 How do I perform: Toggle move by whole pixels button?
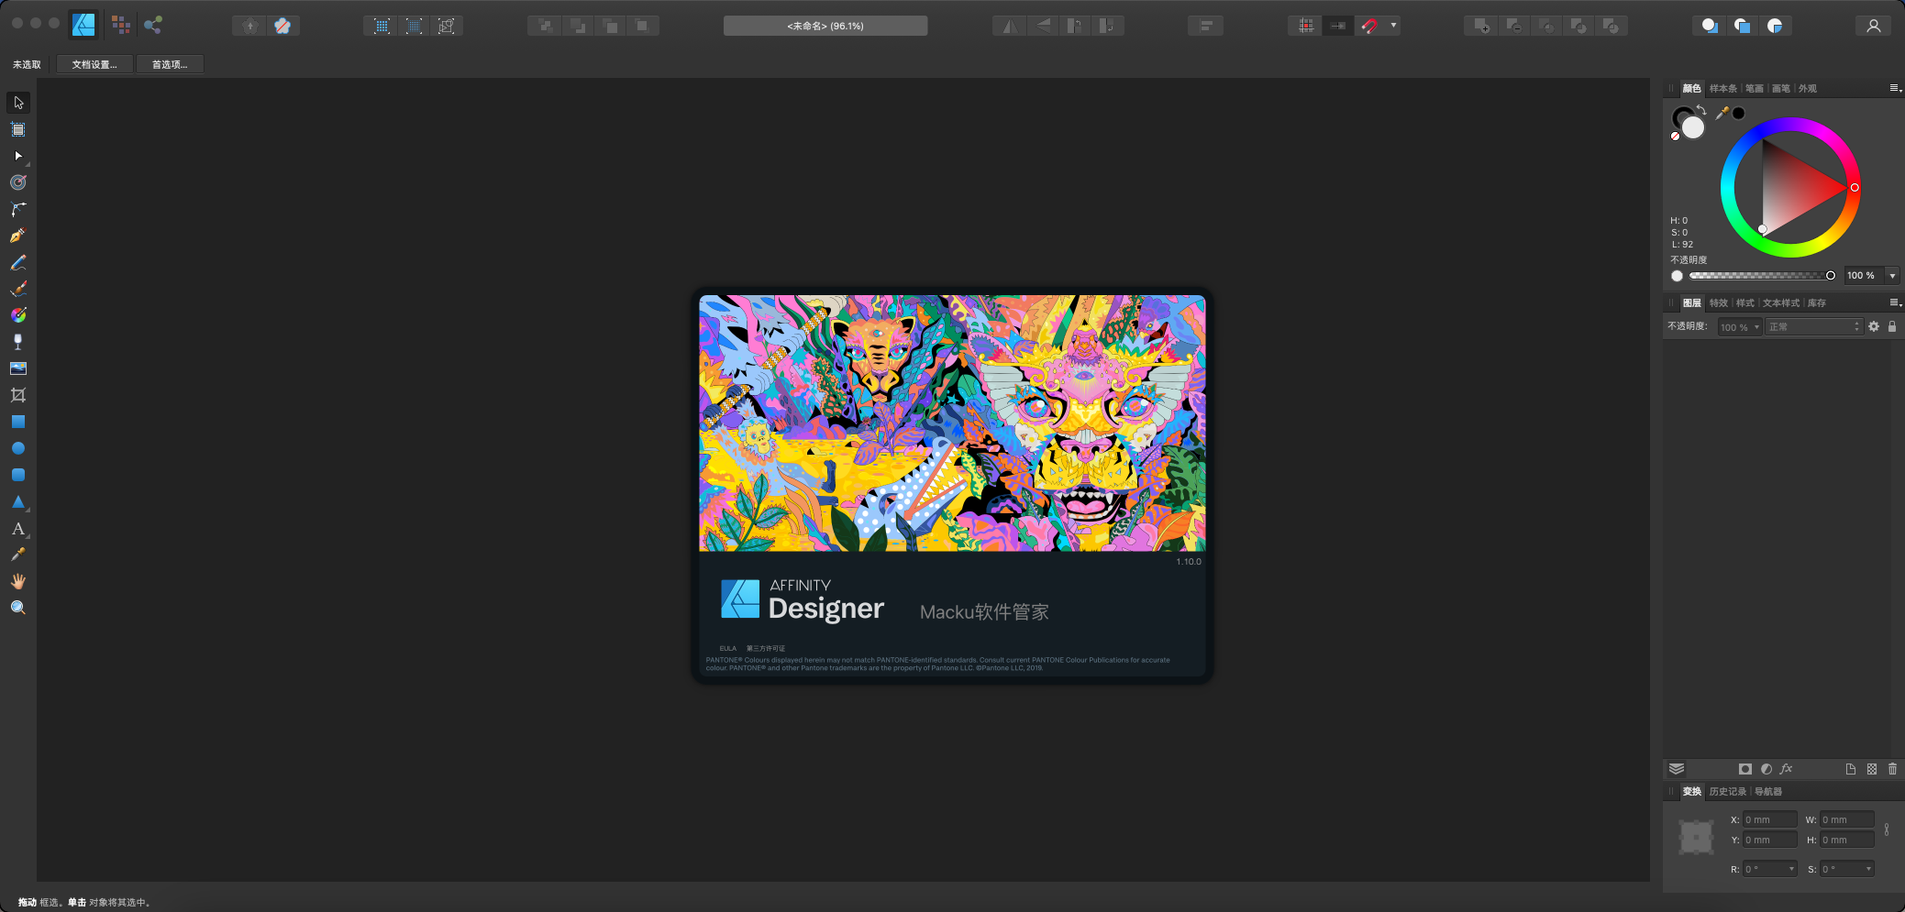1338,26
